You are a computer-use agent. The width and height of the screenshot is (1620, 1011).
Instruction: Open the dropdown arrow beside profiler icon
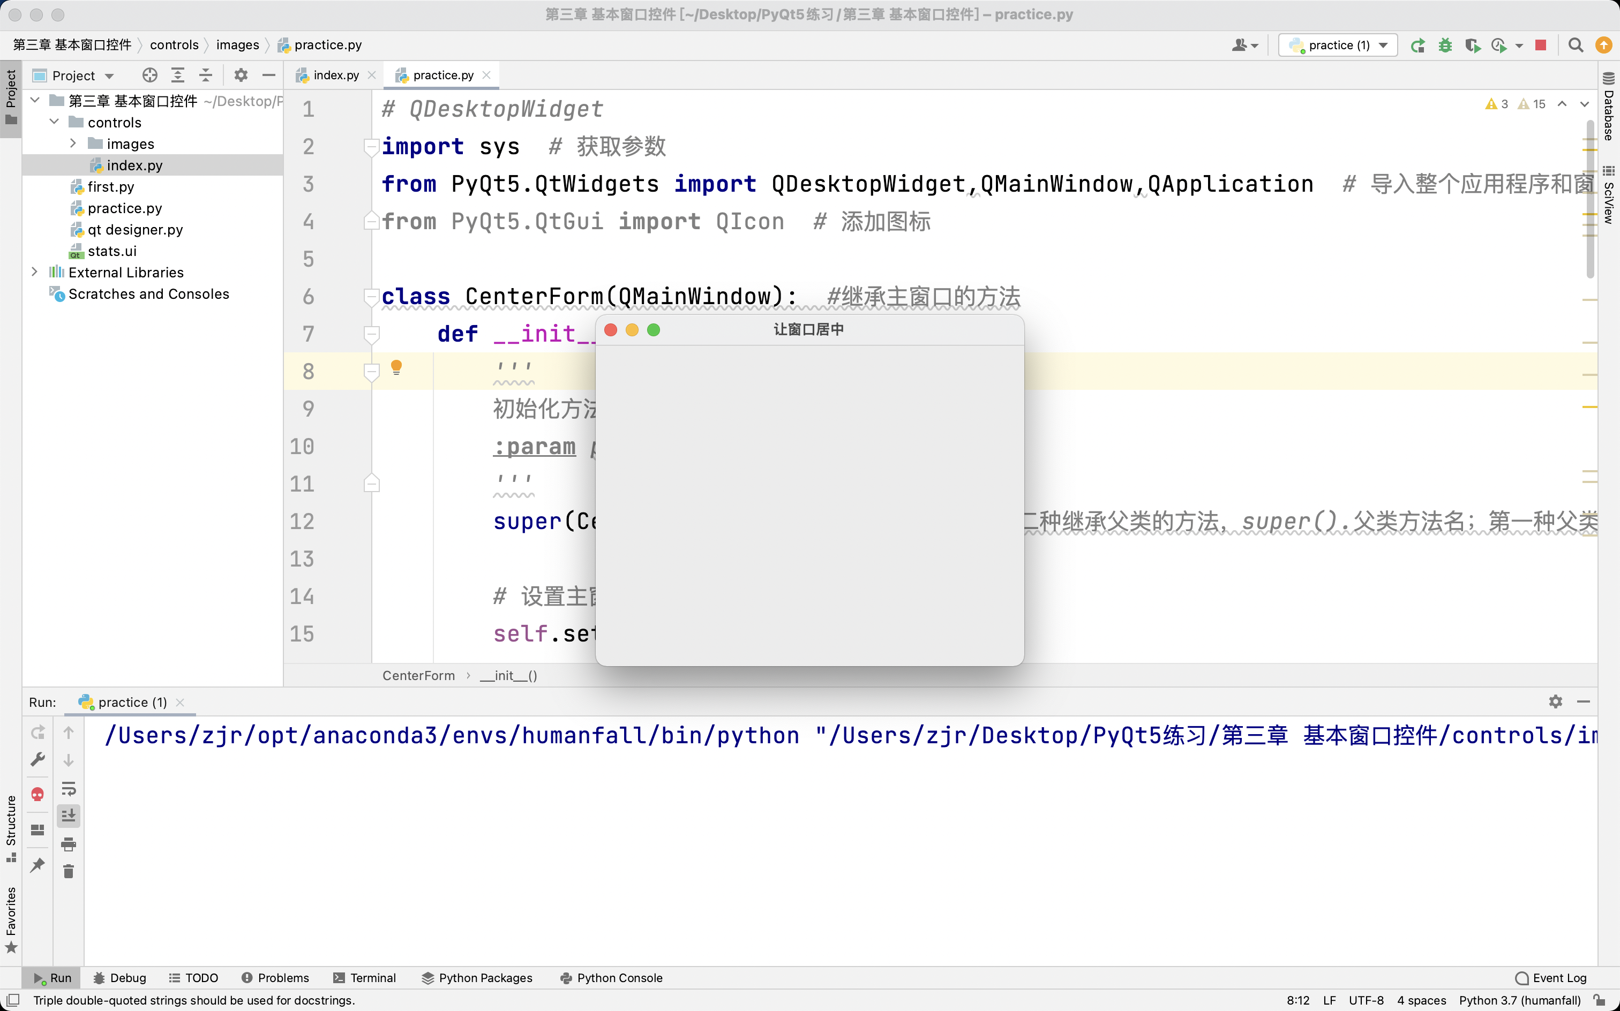(1518, 46)
